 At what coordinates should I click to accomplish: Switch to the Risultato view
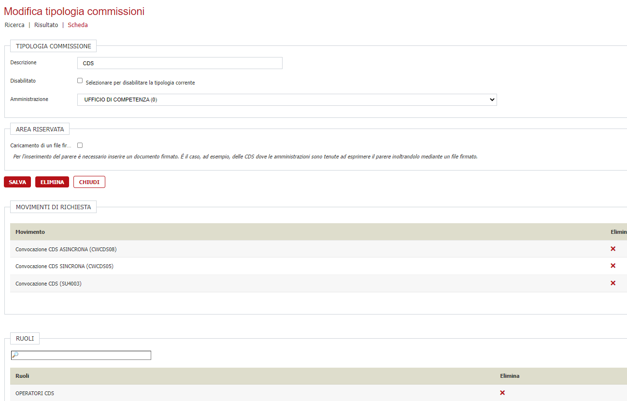click(46, 25)
